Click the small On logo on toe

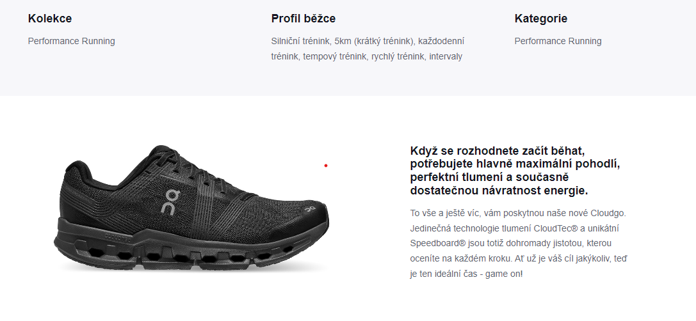click(x=309, y=208)
